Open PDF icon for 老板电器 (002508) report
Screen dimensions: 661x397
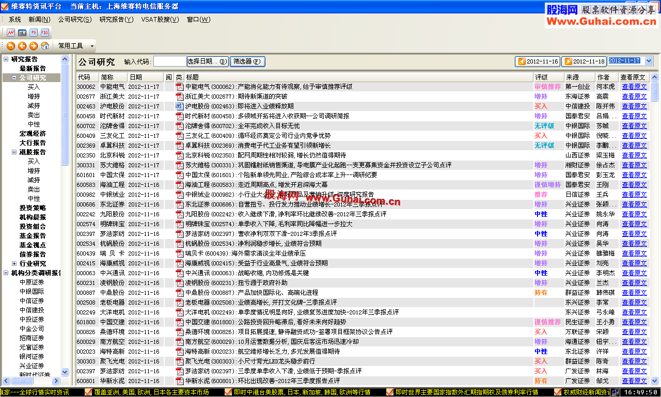pyautogui.click(x=179, y=303)
